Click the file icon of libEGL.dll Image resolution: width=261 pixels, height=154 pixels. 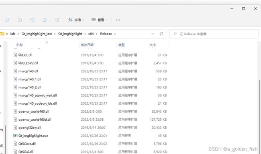tap(15, 55)
